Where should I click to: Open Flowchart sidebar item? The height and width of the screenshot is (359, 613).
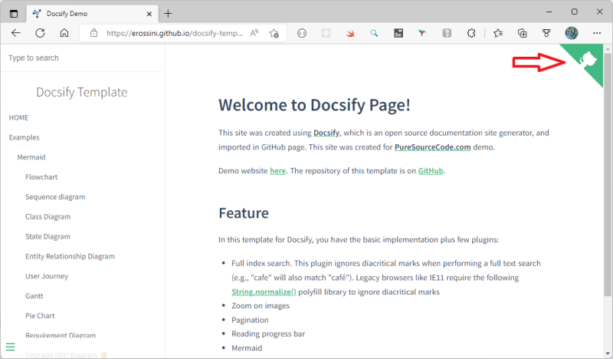(41, 177)
